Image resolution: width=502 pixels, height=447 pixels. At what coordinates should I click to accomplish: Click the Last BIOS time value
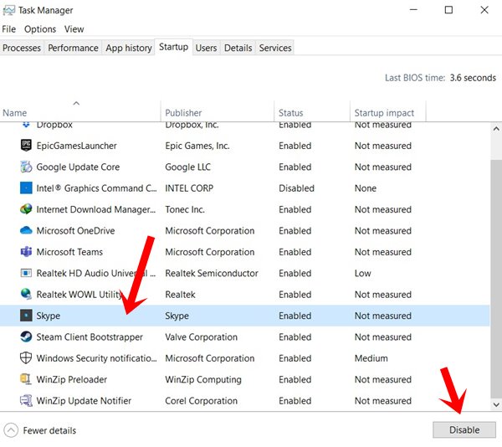473,78
